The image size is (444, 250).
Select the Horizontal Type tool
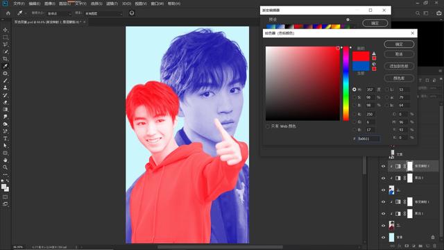[5, 138]
